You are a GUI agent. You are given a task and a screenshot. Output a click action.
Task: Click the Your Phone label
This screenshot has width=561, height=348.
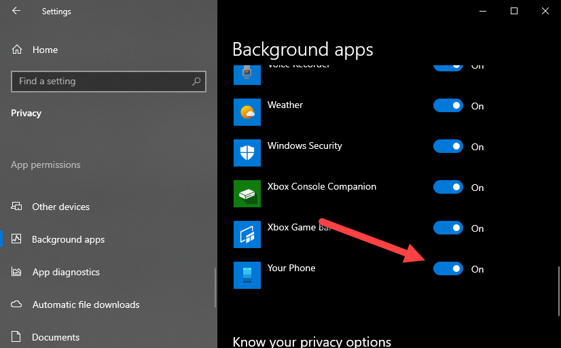tap(291, 268)
